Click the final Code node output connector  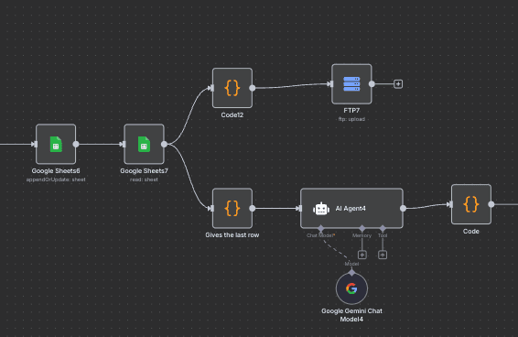491,204
